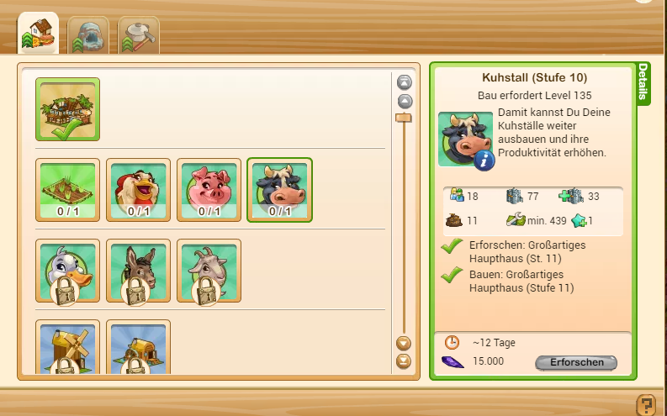The image size is (667, 416).
Task: Click the scroll down arrow button
Action: [404, 343]
